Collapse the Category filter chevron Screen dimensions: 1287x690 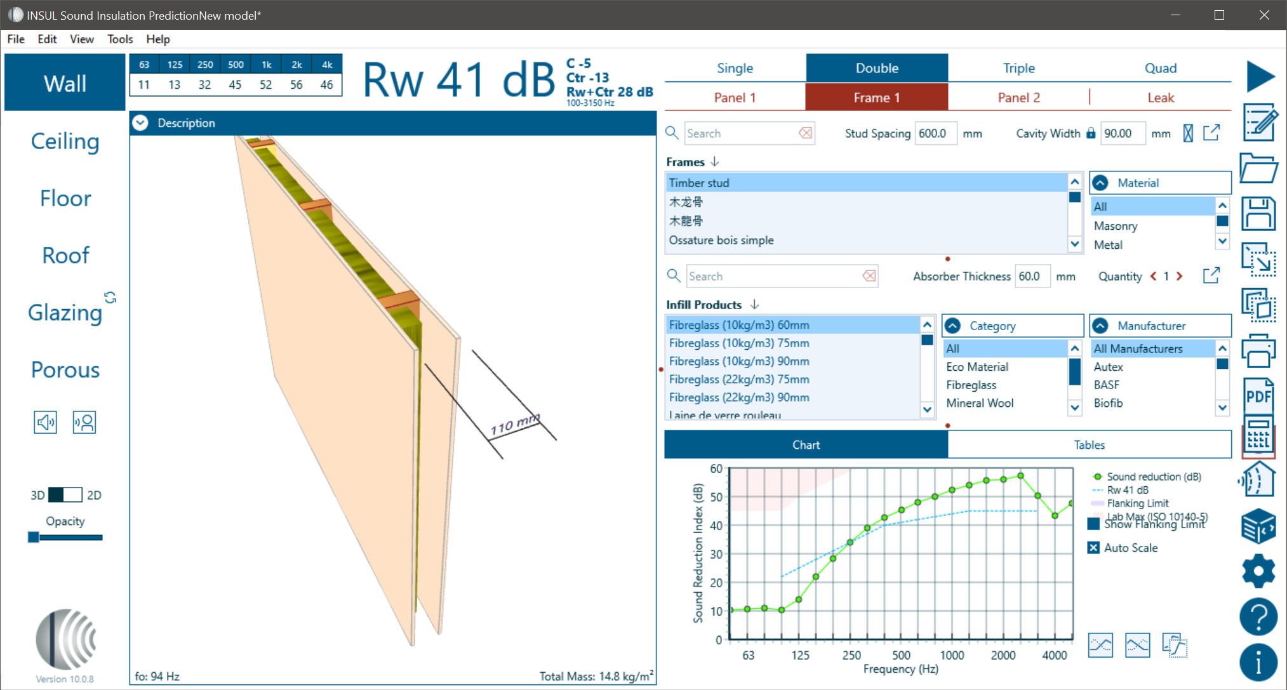[x=952, y=326]
